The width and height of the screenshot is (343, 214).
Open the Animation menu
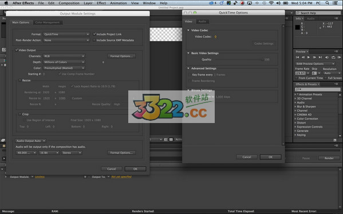click(x=119, y=3)
